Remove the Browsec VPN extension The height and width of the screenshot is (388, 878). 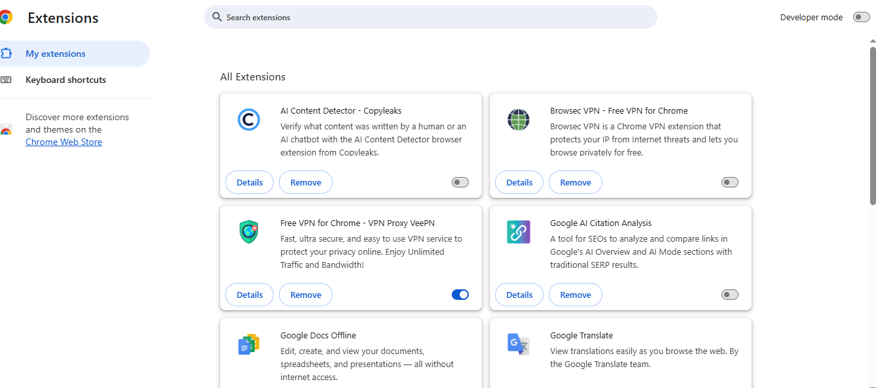(576, 182)
